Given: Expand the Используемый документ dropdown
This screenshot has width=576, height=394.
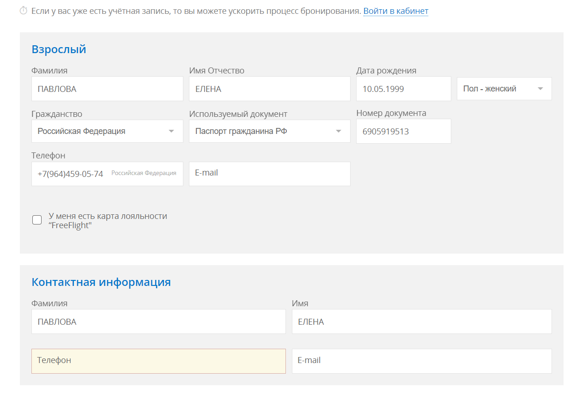Looking at the screenshot, I should click(x=269, y=131).
